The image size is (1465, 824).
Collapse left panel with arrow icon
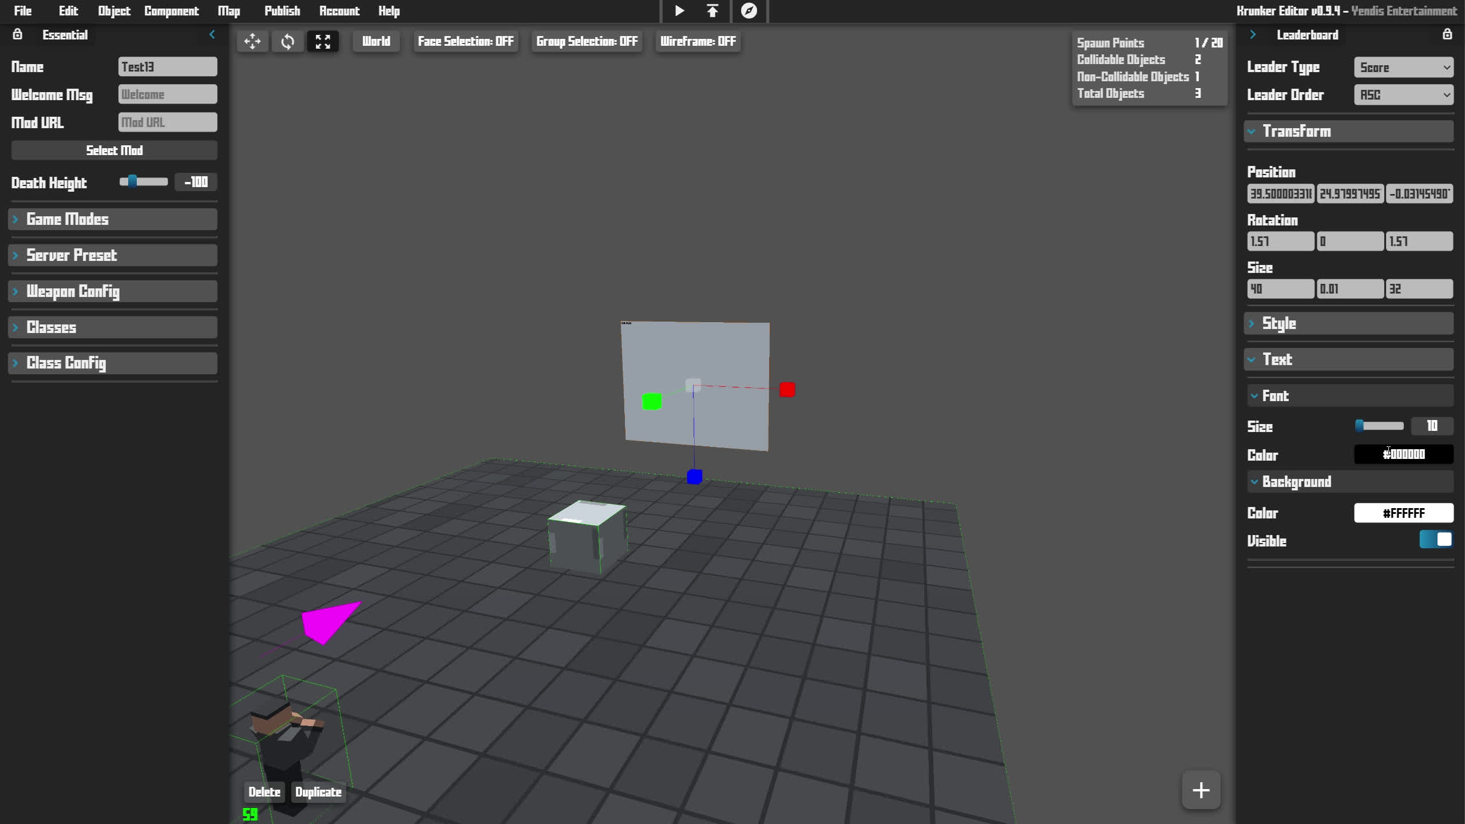[x=212, y=34]
